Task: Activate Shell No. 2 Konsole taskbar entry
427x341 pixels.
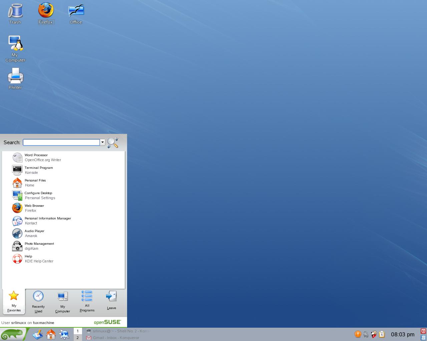Action: pyautogui.click(x=118, y=331)
